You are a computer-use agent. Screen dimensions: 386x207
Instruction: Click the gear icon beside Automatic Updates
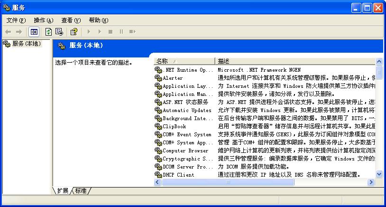(x=158, y=110)
